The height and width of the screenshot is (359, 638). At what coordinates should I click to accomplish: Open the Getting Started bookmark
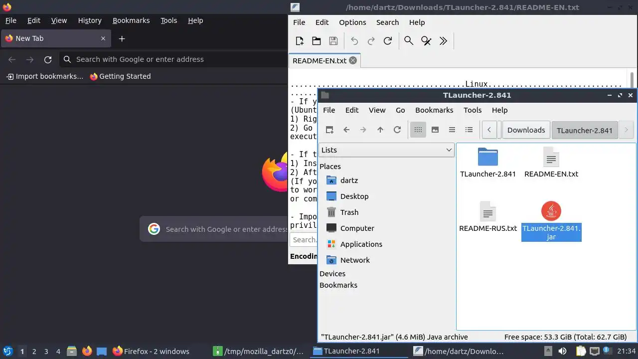[120, 76]
